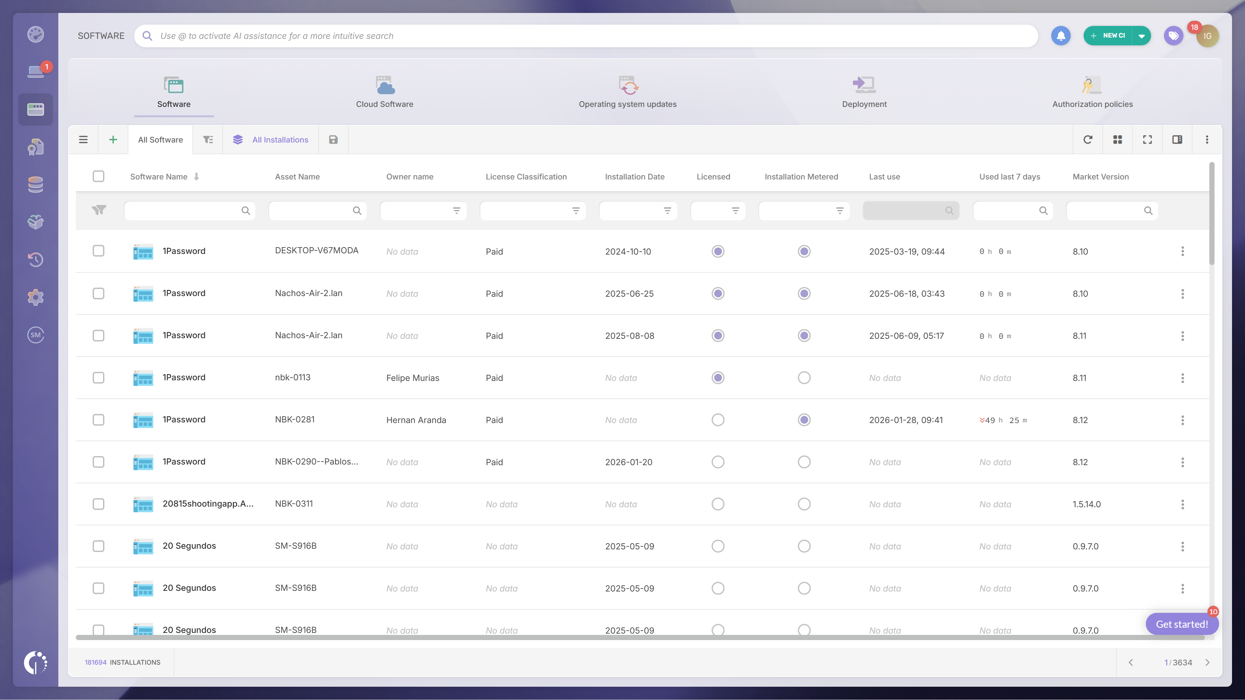The image size is (1245, 700).
Task: Check the select-all checkbox in header
Action: pyautogui.click(x=98, y=176)
